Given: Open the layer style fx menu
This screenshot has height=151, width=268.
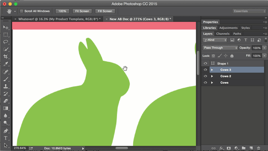Looking at the screenshot, I should click(221, 148).
